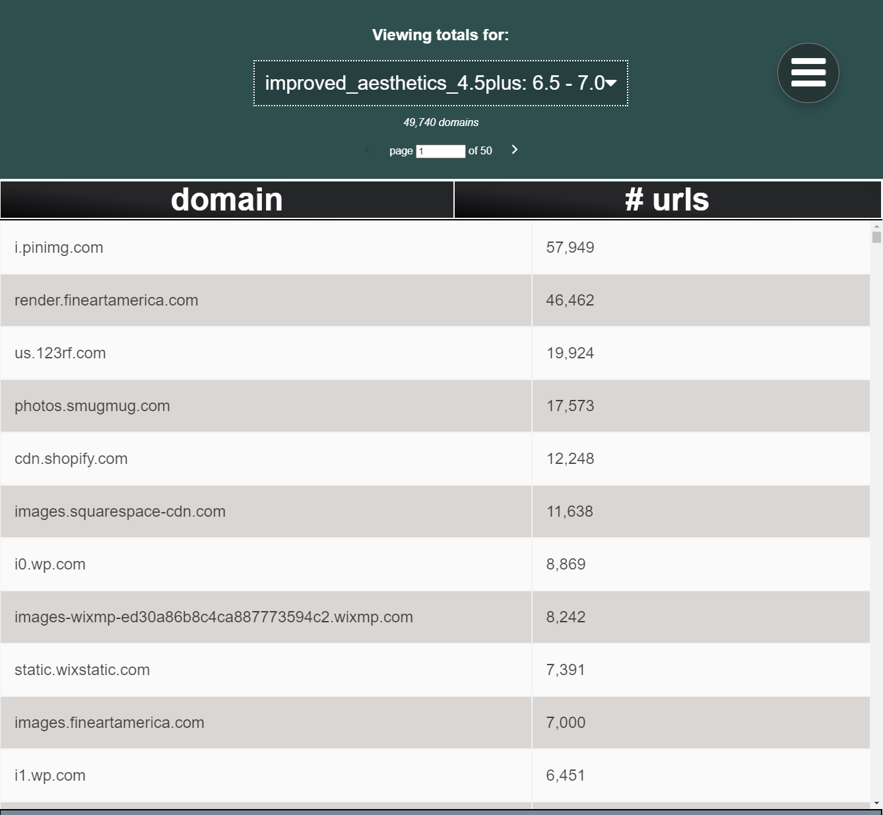Select the cdn.shopify.com row

(435, 459)
